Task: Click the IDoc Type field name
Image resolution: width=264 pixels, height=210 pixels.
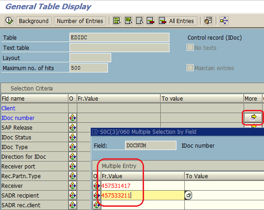Action: coord(14,147)
